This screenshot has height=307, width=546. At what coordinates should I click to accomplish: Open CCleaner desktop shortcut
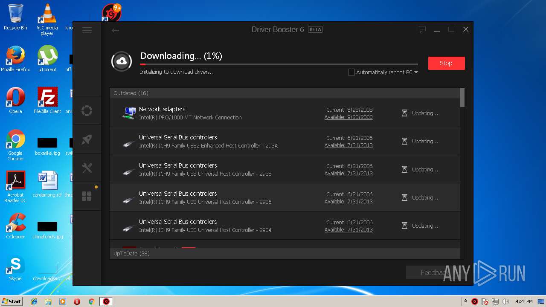[15, 226]
